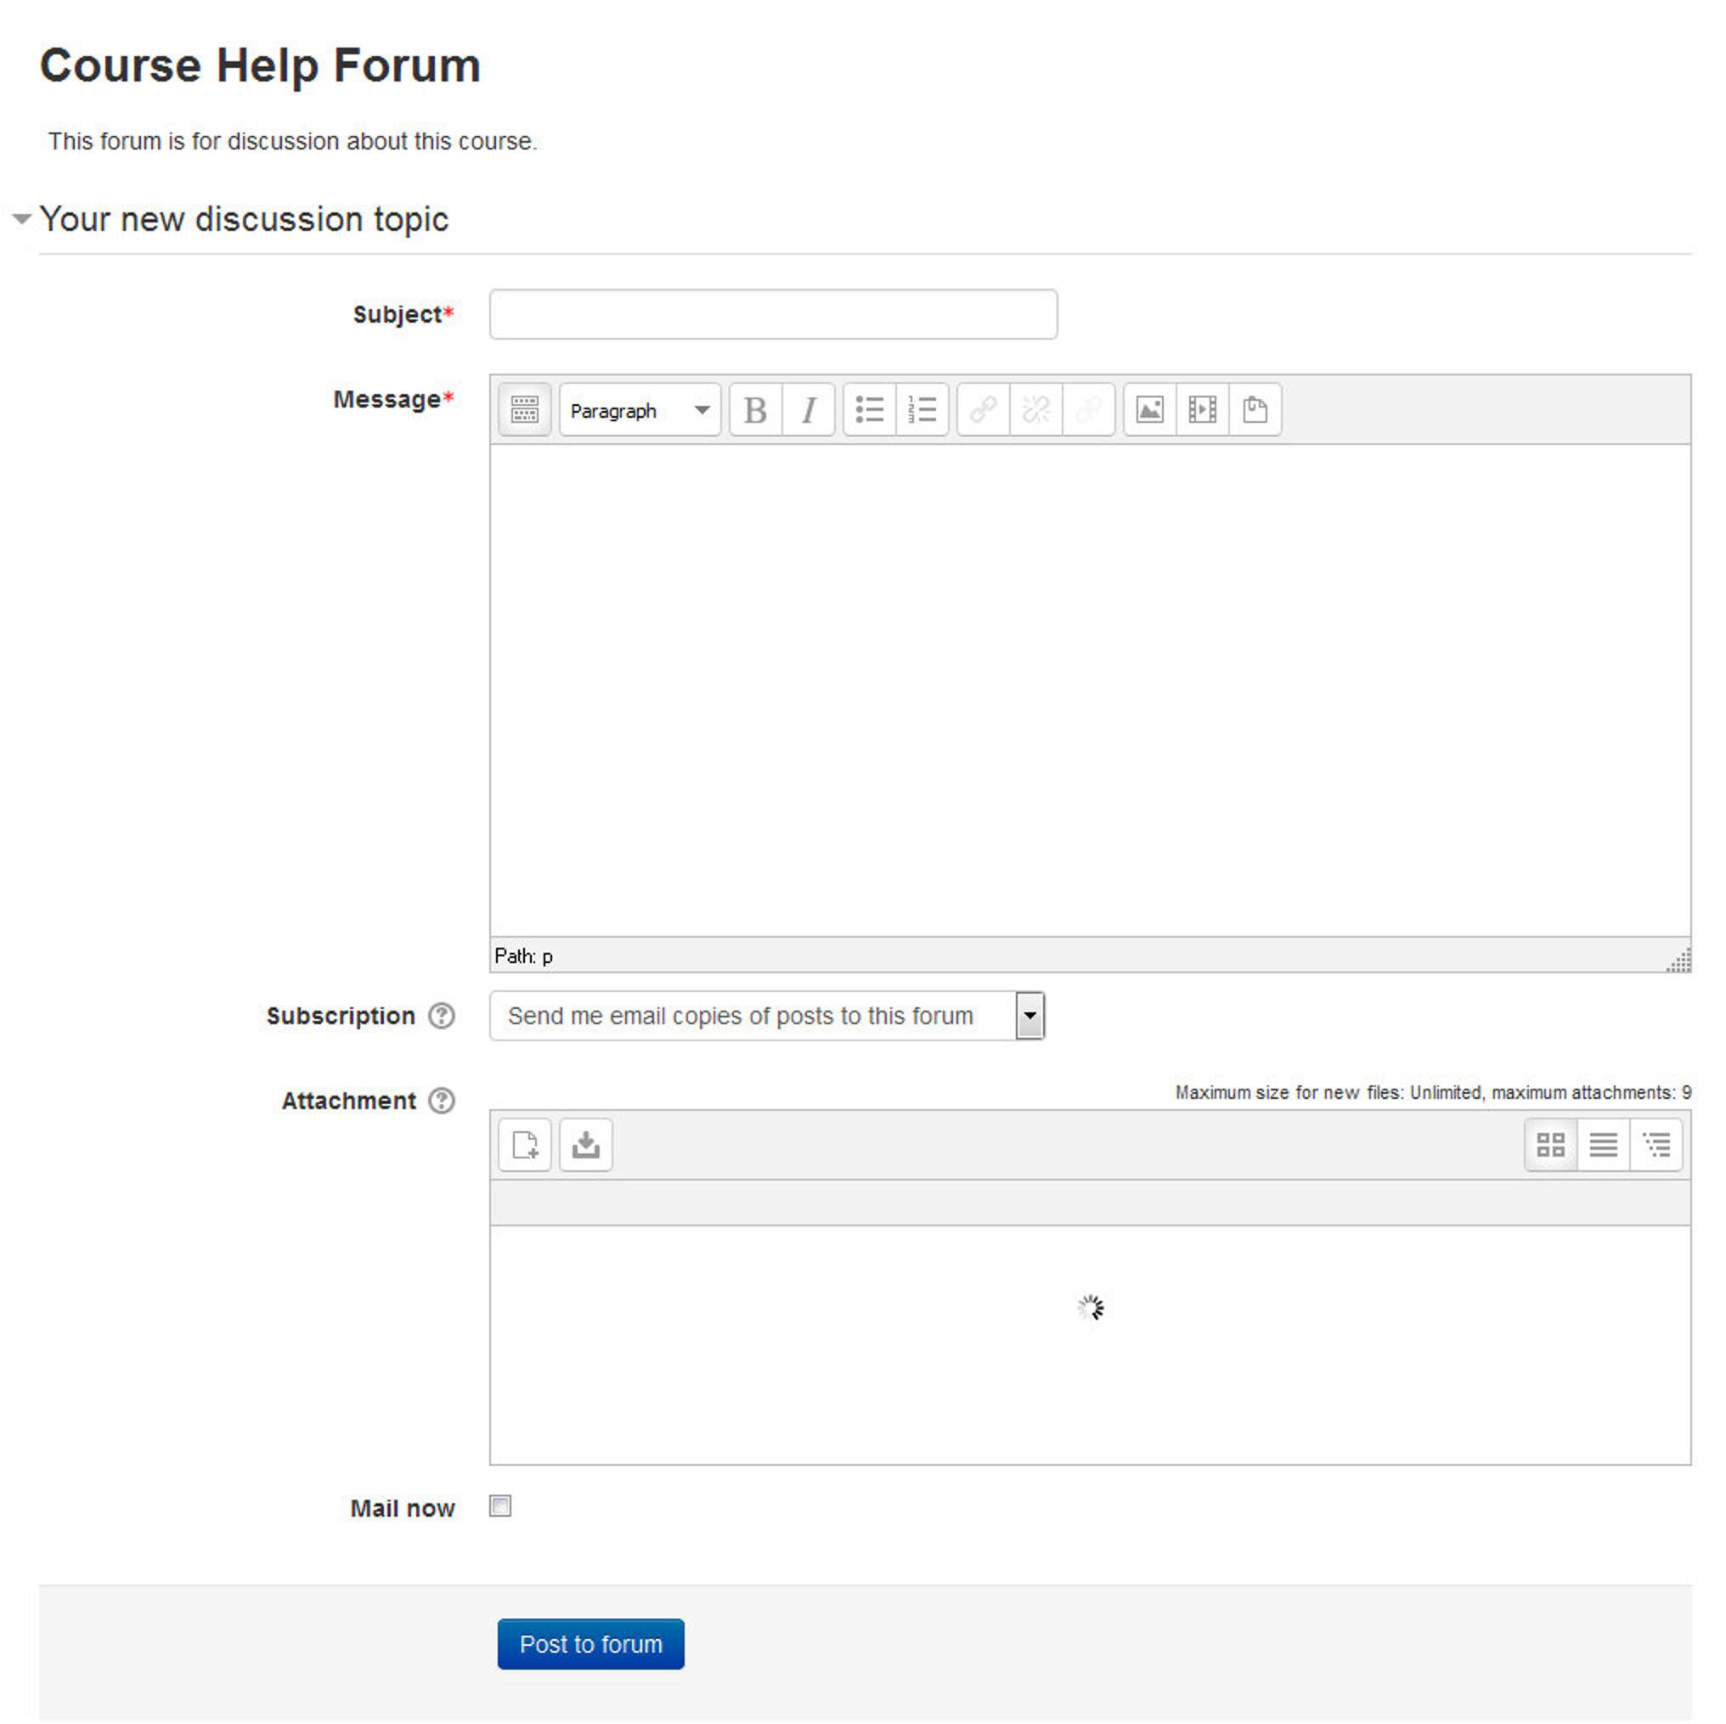The width and height of the screenshot is (1726, 1724).
Task: Insert an image into the message
Action: [1150, 409]
